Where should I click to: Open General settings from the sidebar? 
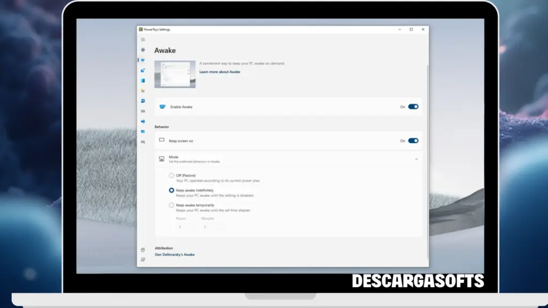142,50
